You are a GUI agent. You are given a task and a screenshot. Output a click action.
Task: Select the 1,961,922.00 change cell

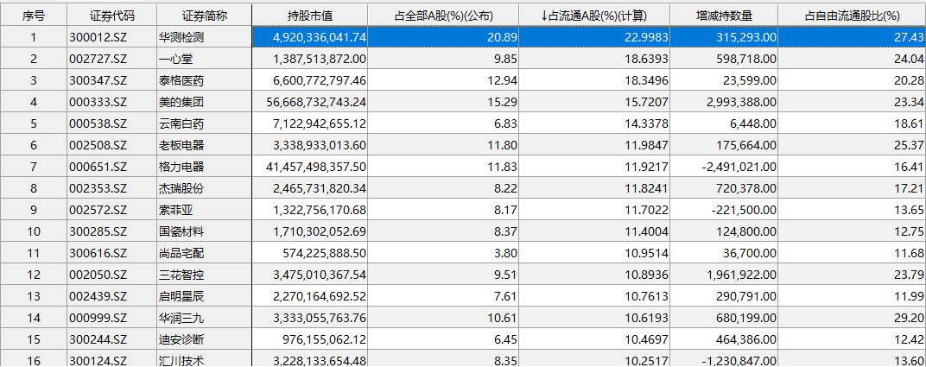coord(725,275)
